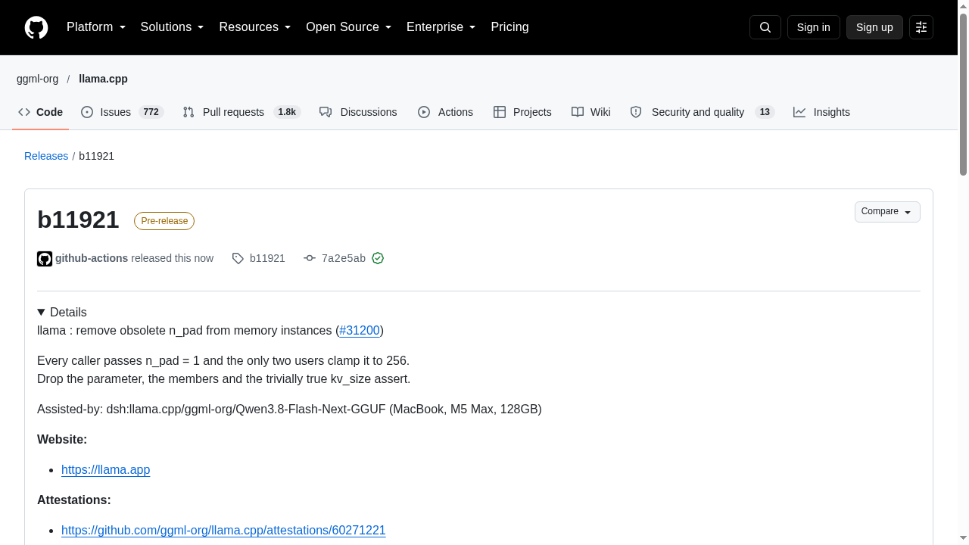
Task: Click the Sign up button
Action: tap(874, 27)
